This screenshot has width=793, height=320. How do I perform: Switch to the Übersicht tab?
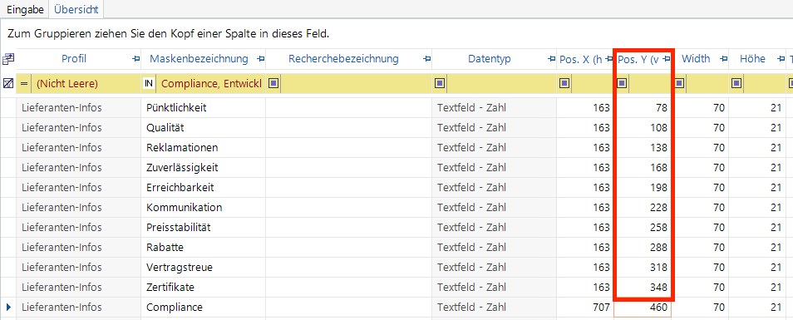(76, 9)
